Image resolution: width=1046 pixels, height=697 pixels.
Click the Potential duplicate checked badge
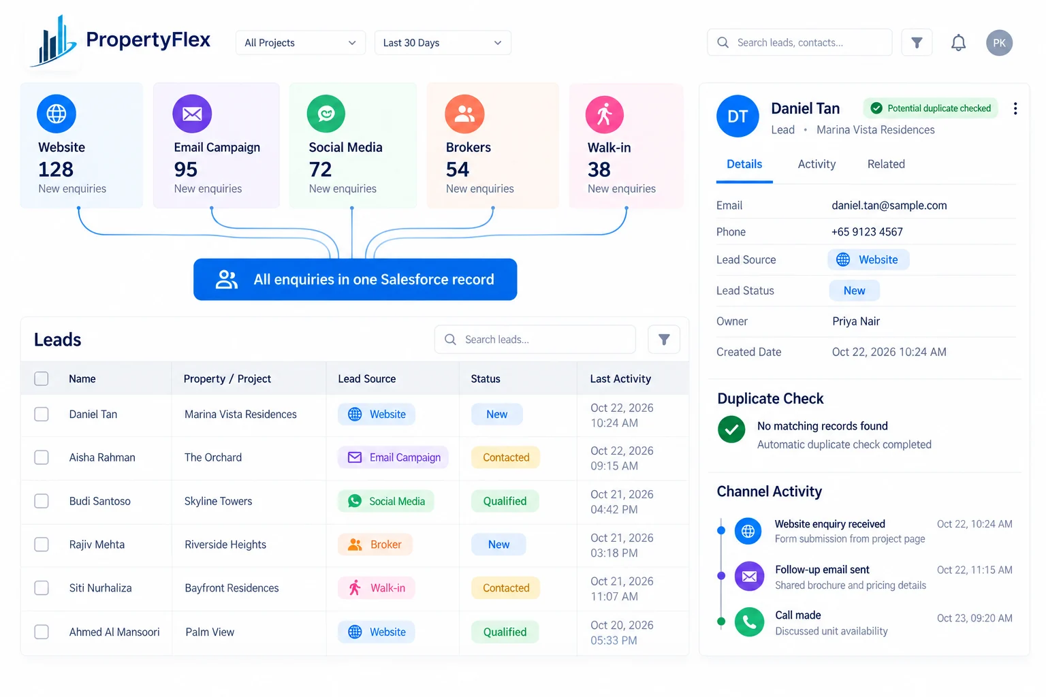931,108
